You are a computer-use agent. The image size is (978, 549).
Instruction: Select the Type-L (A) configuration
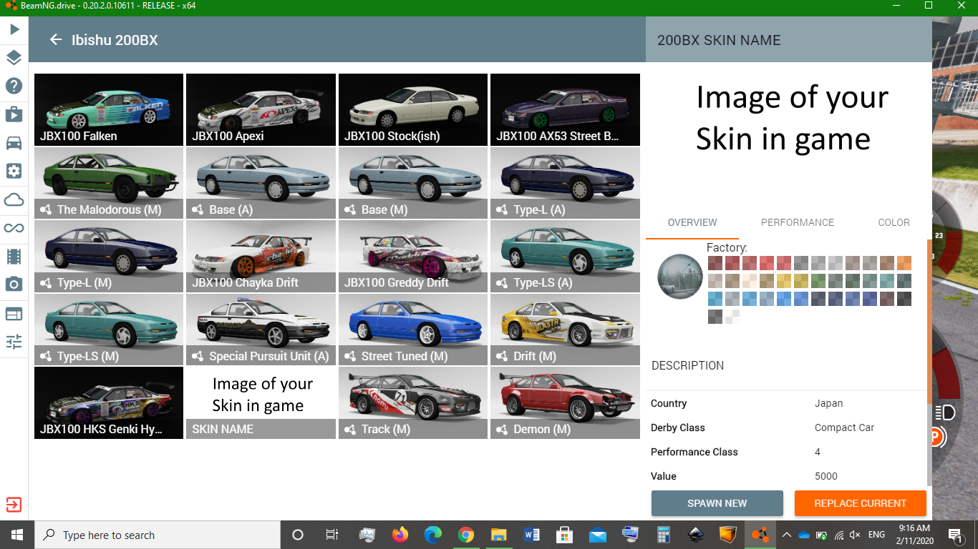(565, 183)
